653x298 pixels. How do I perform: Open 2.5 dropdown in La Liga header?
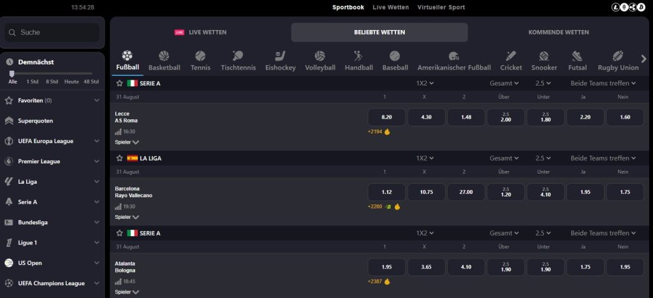point(543,158)
